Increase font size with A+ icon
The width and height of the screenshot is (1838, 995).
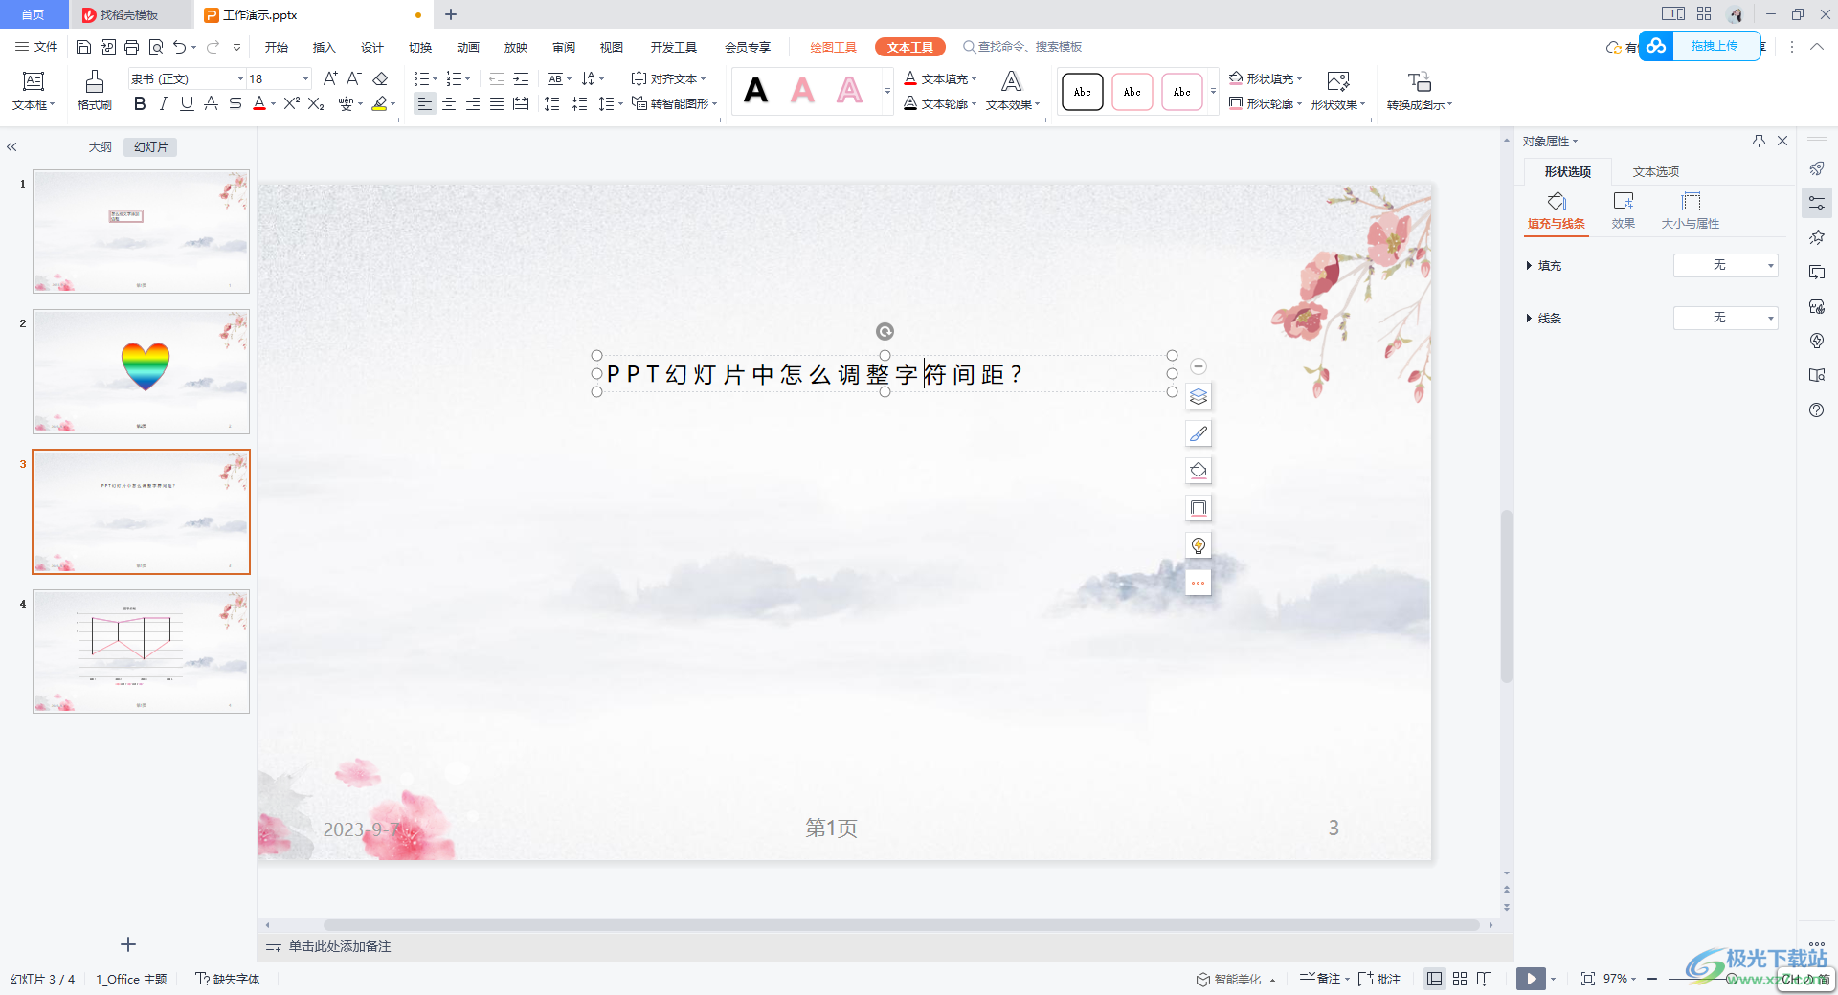pos(330,78)
